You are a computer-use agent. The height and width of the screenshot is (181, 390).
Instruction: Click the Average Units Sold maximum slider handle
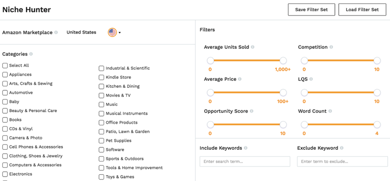283,60
